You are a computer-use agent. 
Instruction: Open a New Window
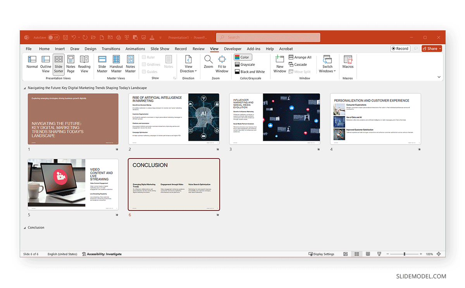[280, 64]
